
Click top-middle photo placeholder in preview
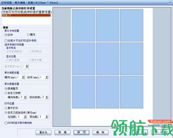108,25
